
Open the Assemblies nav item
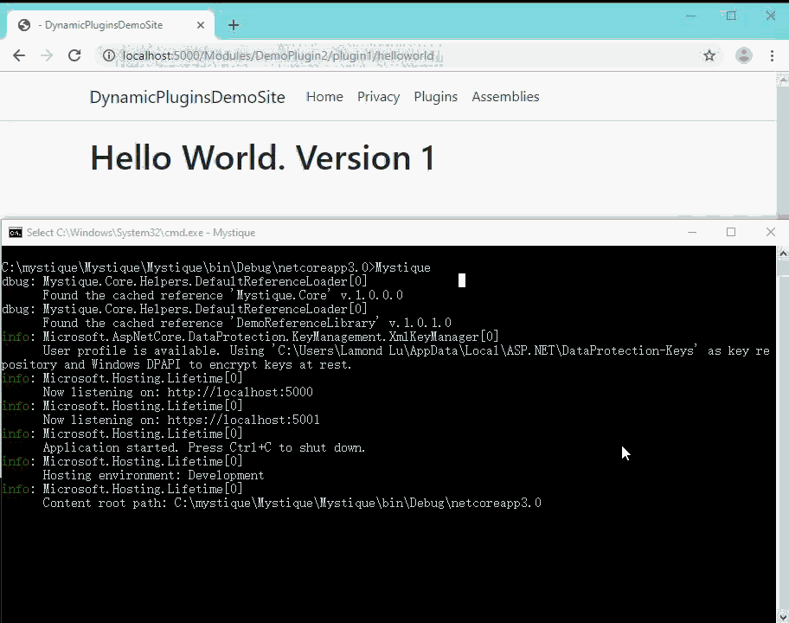pyautogui.click(x=505, y=97)
